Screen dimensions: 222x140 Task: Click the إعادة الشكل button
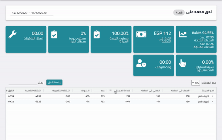pyautogui.click(x=54, y=83)
